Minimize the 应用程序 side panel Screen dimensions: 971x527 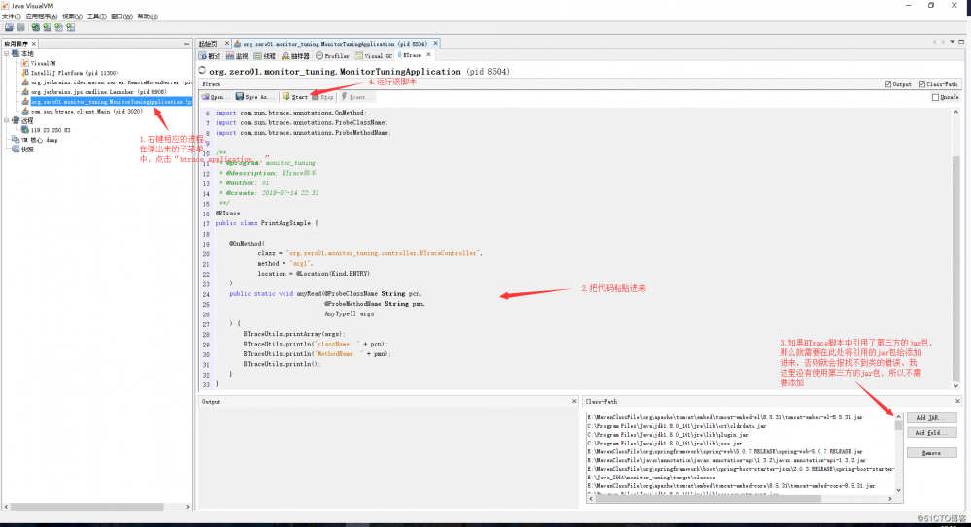click(x=186, y=44)
